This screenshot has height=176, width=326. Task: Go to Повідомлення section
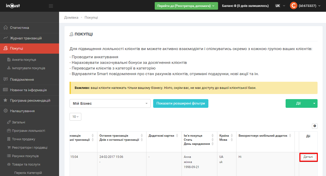point(22,79)
